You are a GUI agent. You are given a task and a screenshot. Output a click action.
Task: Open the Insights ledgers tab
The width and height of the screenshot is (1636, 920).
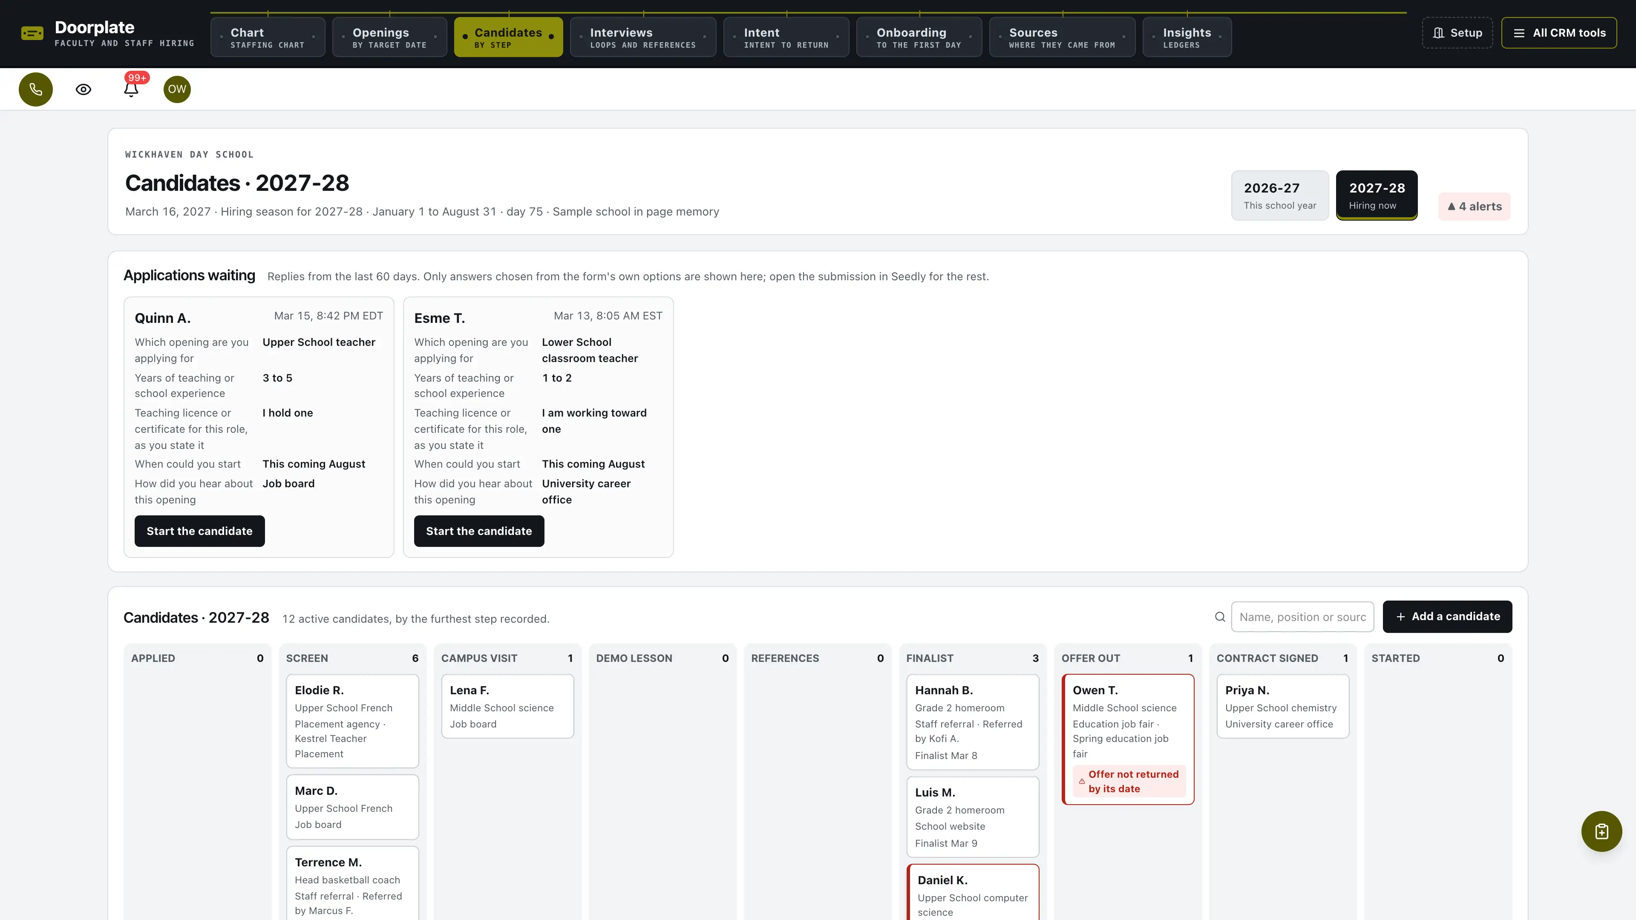[1187, 37]
